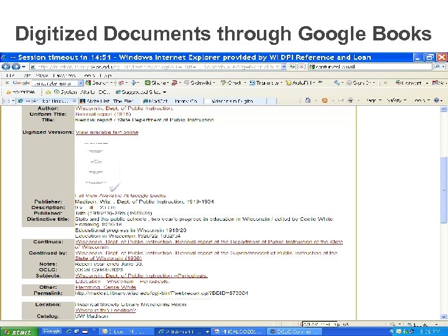The image size is (448, 336).
Task: Click the RSS feeds icon
Action: pyautogui.click(x=325, y=100)
